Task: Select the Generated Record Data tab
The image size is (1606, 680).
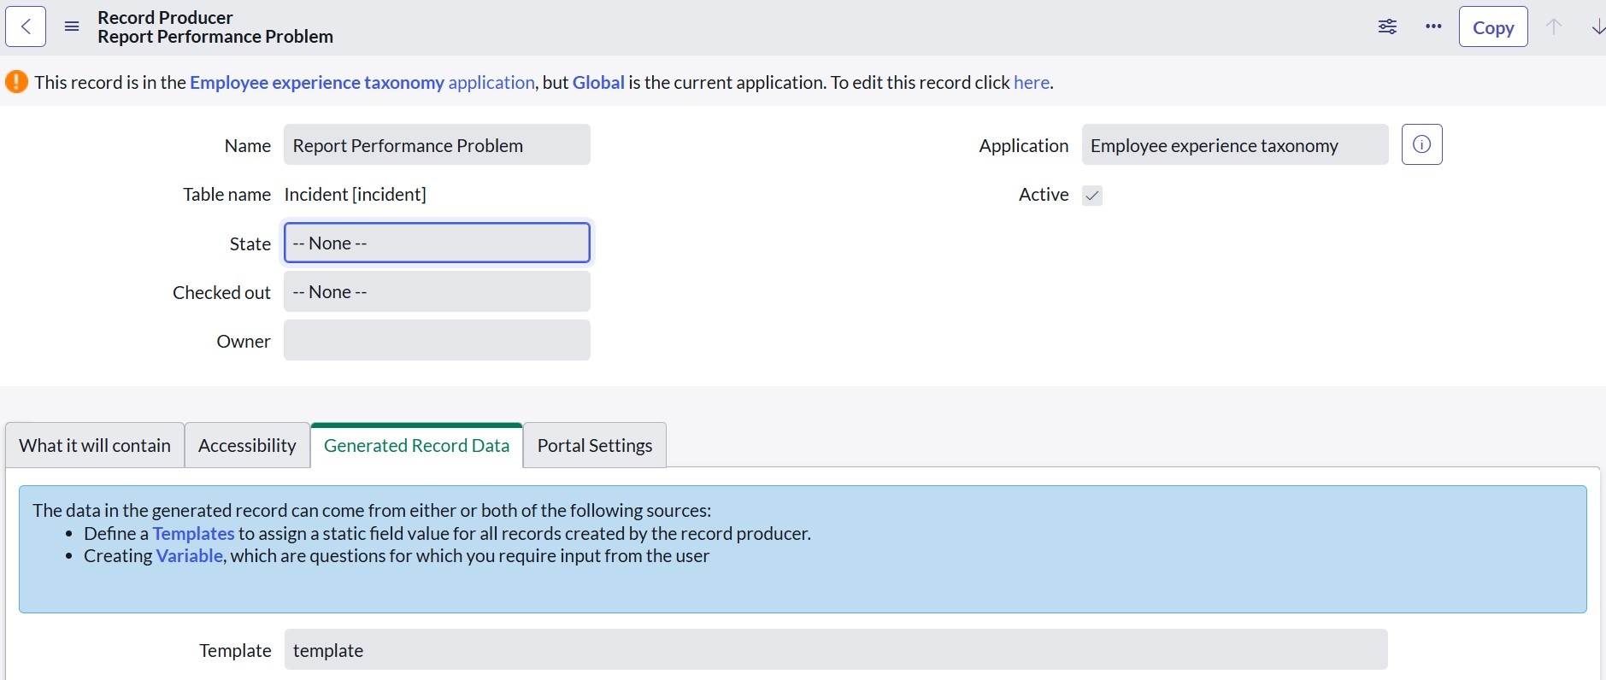Action: 416,445
